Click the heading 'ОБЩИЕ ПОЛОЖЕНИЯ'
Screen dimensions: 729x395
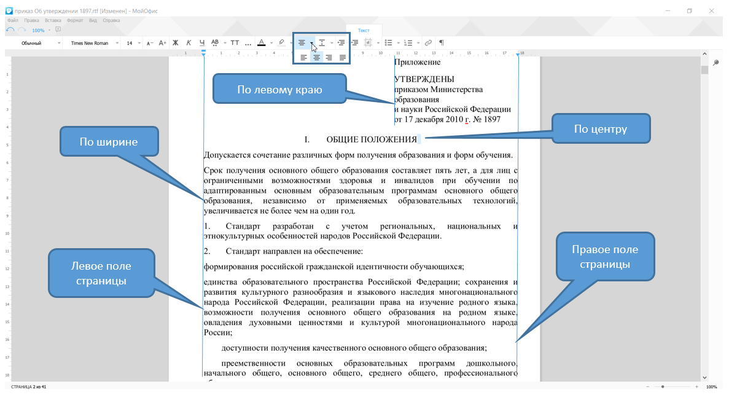[372, 139]
